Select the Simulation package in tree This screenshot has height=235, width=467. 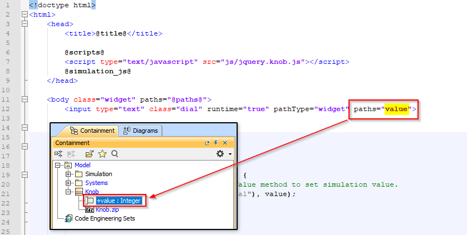tap(99, 174)
